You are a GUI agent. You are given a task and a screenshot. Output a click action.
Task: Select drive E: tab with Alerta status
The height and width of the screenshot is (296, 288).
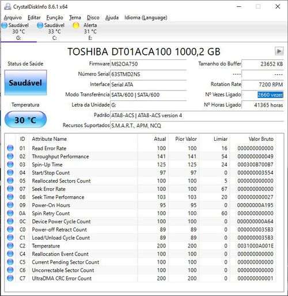click(90, 32)
